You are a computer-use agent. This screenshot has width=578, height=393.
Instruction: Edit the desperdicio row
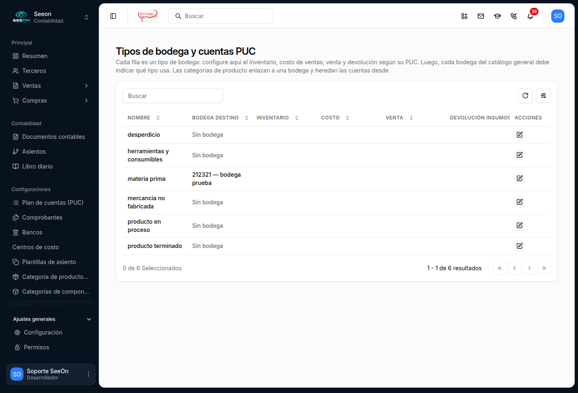(x=520, y=135)
